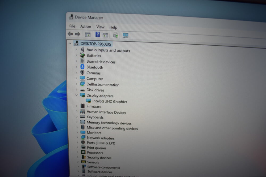266x177 pixels.
Task: Click the DellInstrumentation category icon
Action: pos(82,84)
